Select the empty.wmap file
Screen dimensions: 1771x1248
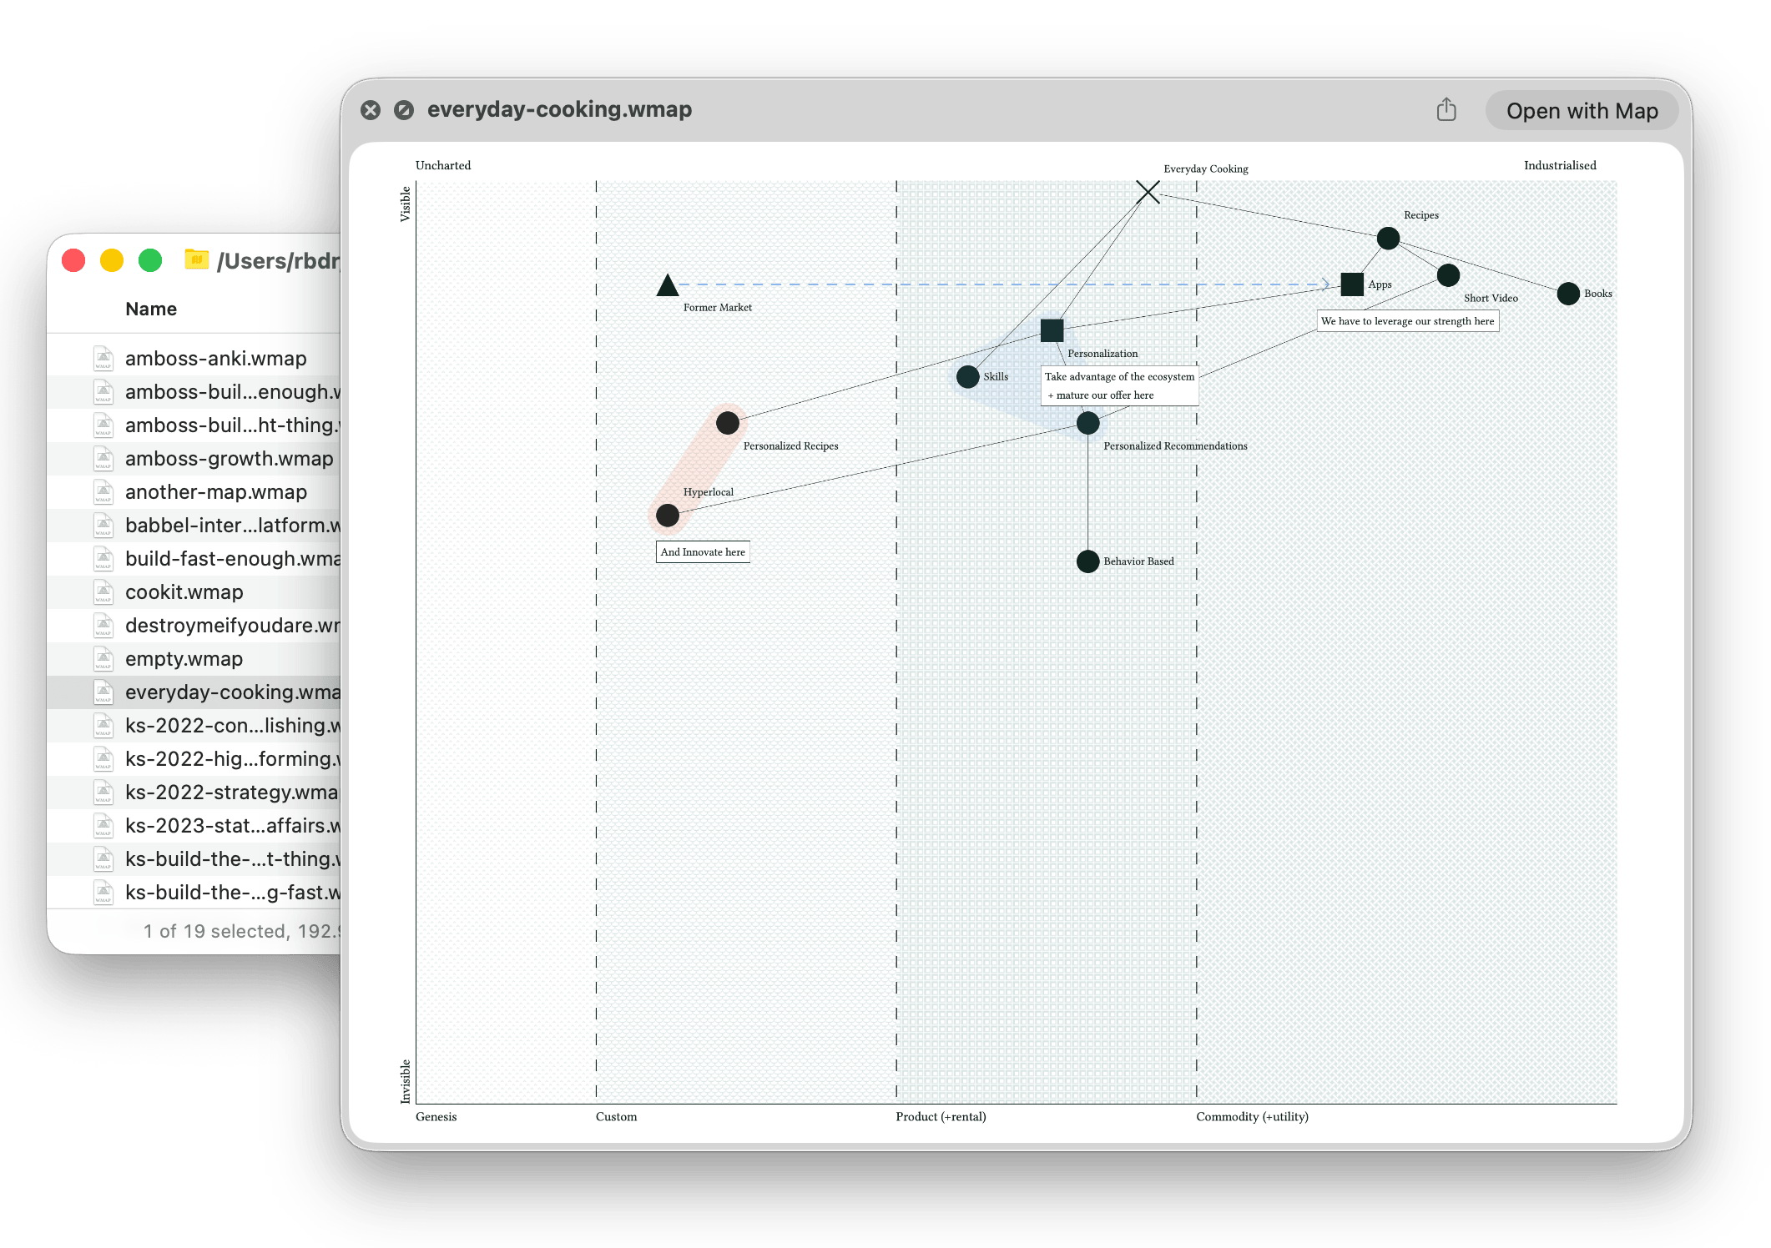coord(184,659)
